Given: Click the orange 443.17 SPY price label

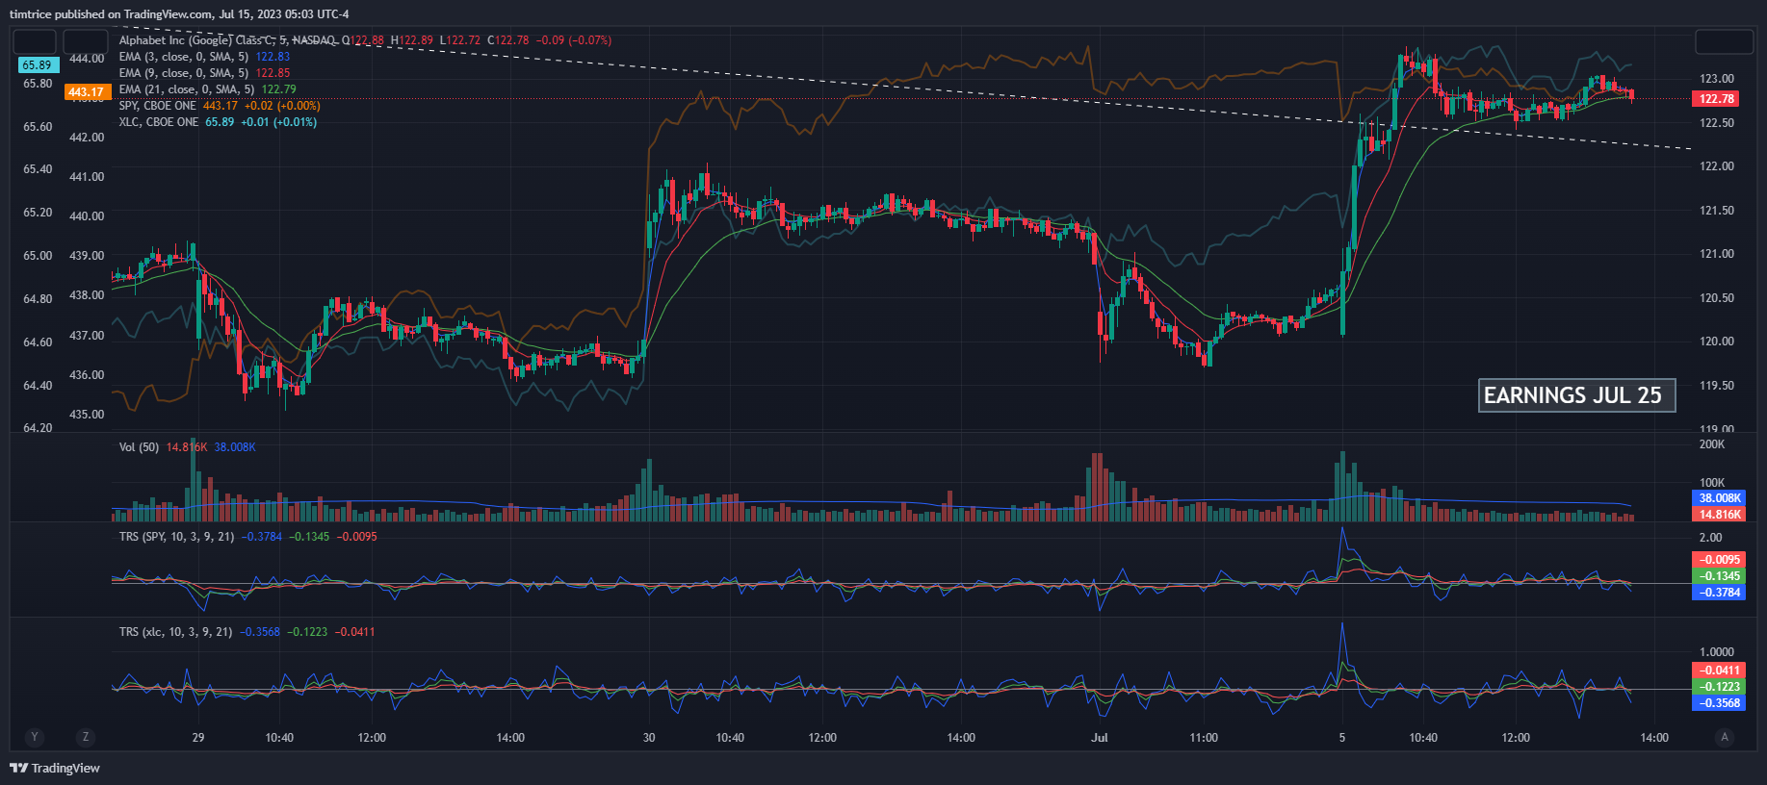Looking at the screenshot, I should 86,92.
